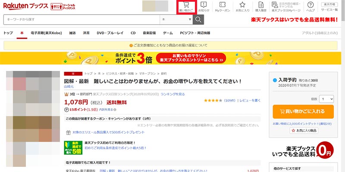Open the お気に入り star icon in header
This screenshot has width=345, height=172.
click(242, 7)
